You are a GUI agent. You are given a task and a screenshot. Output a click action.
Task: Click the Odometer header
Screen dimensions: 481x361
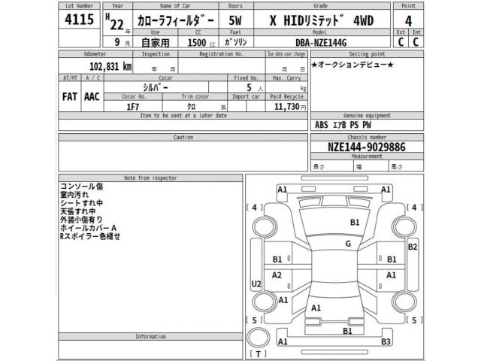[x=95, y=54]
